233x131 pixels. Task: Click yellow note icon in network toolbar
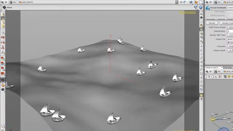point(229,77)
